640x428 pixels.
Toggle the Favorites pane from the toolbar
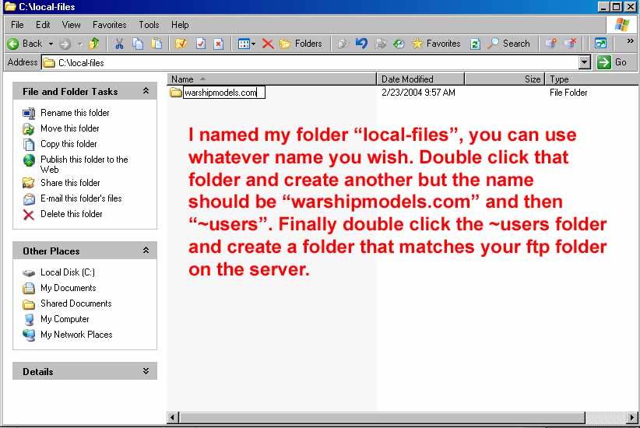point(436,44)
